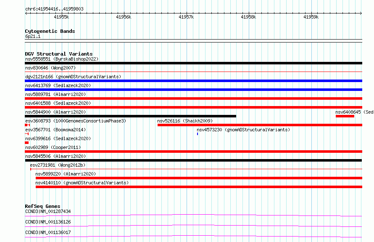Image resolution: width=374 pixels, height=242 pixels.
Task: Click the black bar under nsv5558551
Action: point(193,63)
